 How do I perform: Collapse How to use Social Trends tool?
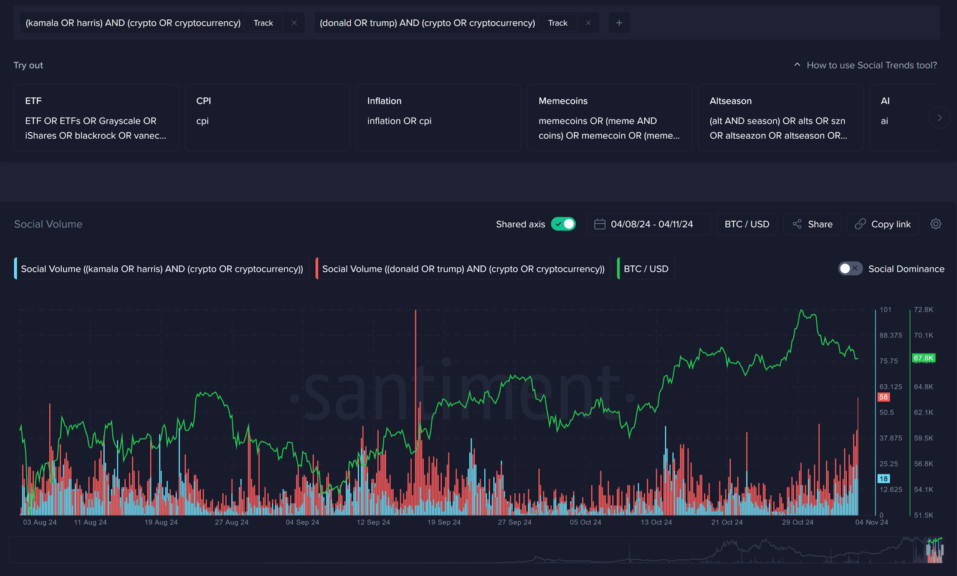865,65
